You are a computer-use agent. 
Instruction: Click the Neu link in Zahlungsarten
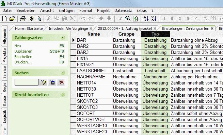click(x=18, y=46)
